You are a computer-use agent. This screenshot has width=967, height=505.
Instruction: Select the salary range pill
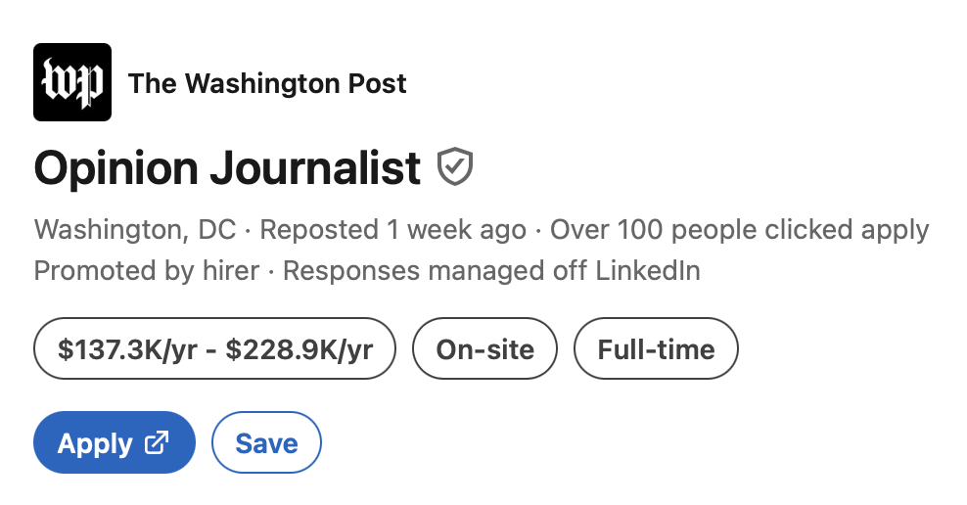[x=214, y=349]
